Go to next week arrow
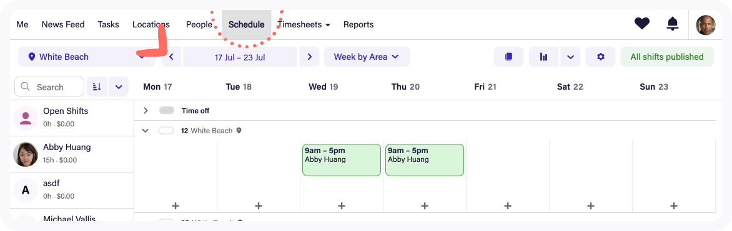Screen dimensions: 732x231 (309, 57)
